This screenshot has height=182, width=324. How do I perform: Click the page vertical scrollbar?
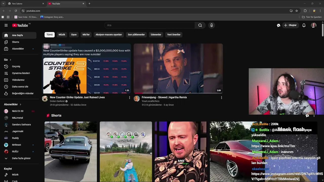[x=323, y=30]
